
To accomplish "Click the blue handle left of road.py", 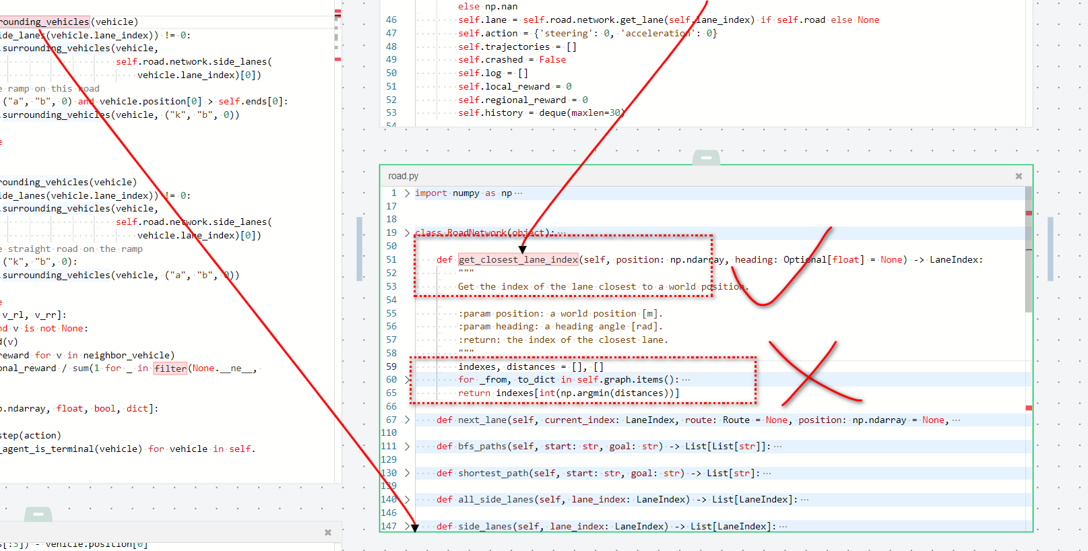I will [360, 249].
